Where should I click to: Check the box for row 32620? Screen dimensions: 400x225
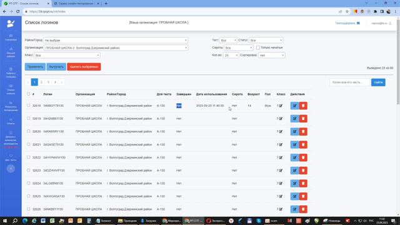[x=29, y=131]
